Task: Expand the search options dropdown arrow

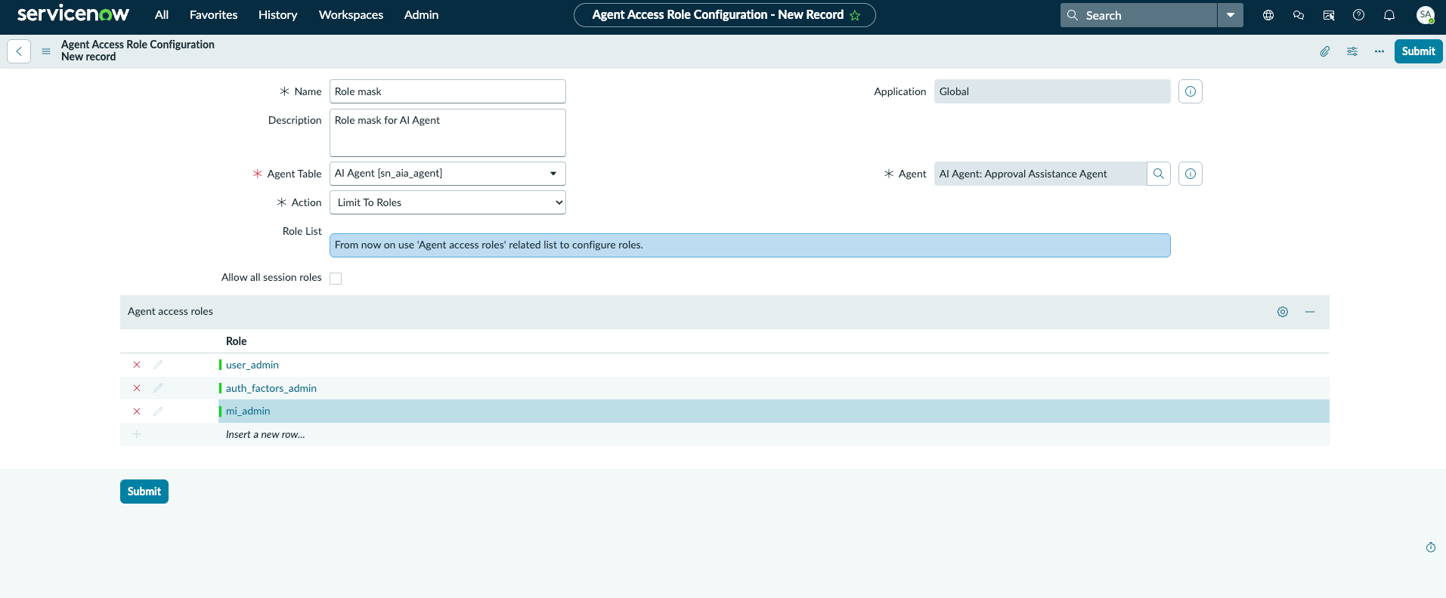Action: click(1231, 15)
